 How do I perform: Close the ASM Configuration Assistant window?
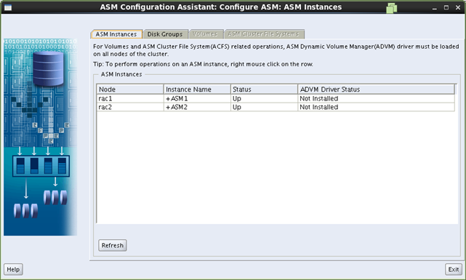tap(458, 8)
